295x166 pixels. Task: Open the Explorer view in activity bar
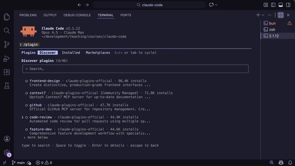(7, 17)
